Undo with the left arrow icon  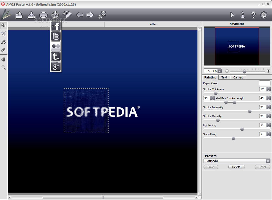[80, 15]
